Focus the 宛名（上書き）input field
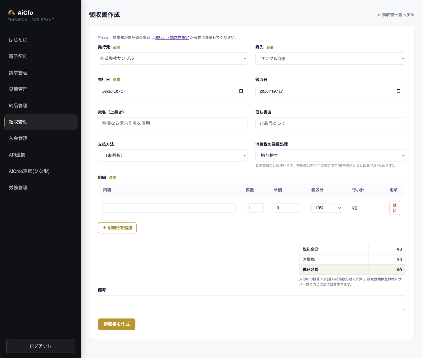422x358 pixels. pos(173,123)
